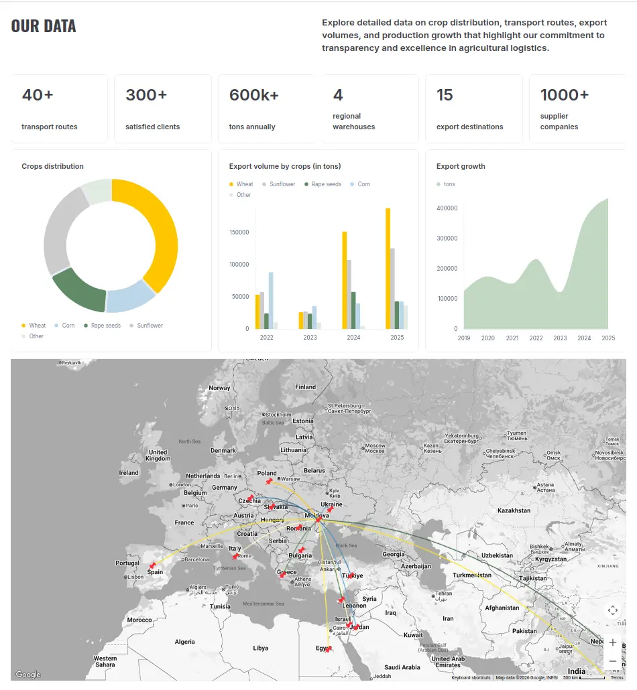Toggle Other series in Export volume legend
637x690 pixels.
240,195
